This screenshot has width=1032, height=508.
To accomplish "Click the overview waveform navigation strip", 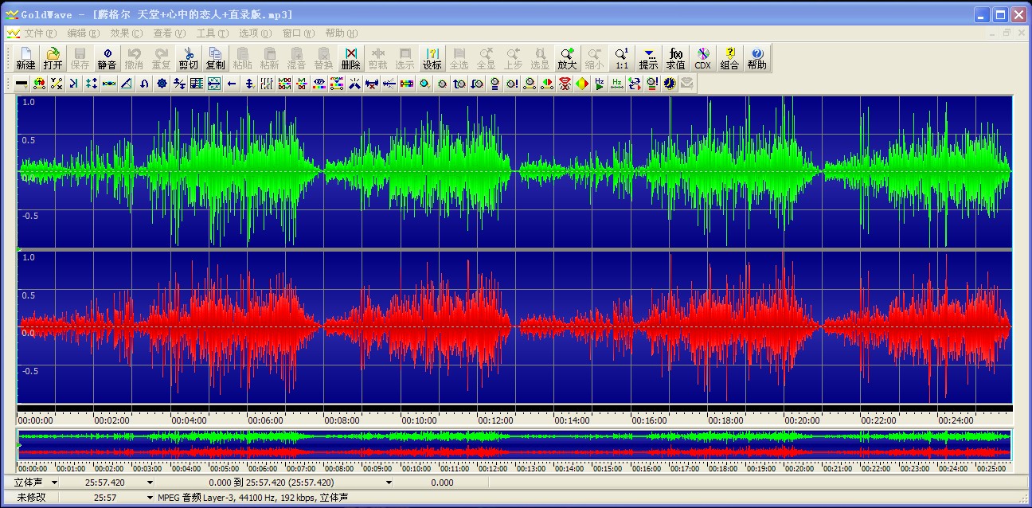I will click(x=514, y=444).
